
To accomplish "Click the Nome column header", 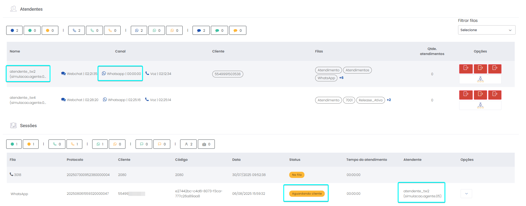I will point(15,51).
